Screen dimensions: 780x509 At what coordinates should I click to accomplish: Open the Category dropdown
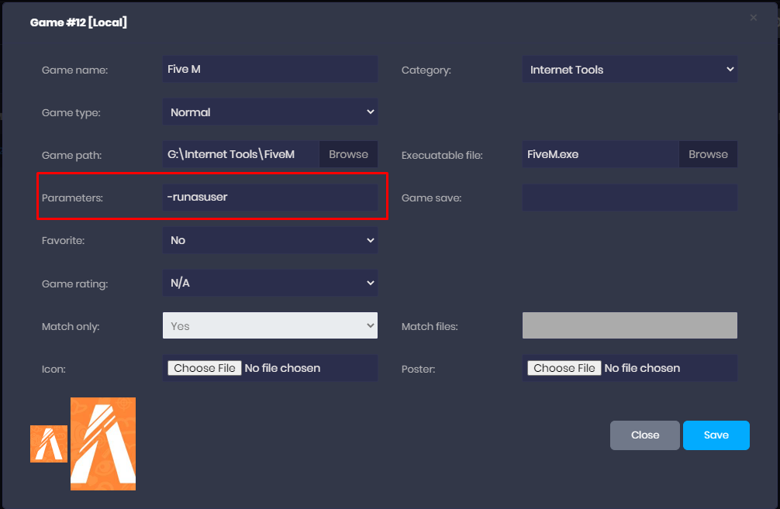(x=630, y=70)
